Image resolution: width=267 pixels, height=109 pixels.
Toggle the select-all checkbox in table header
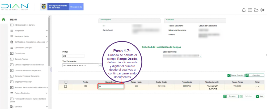click(x=66, y=82)
